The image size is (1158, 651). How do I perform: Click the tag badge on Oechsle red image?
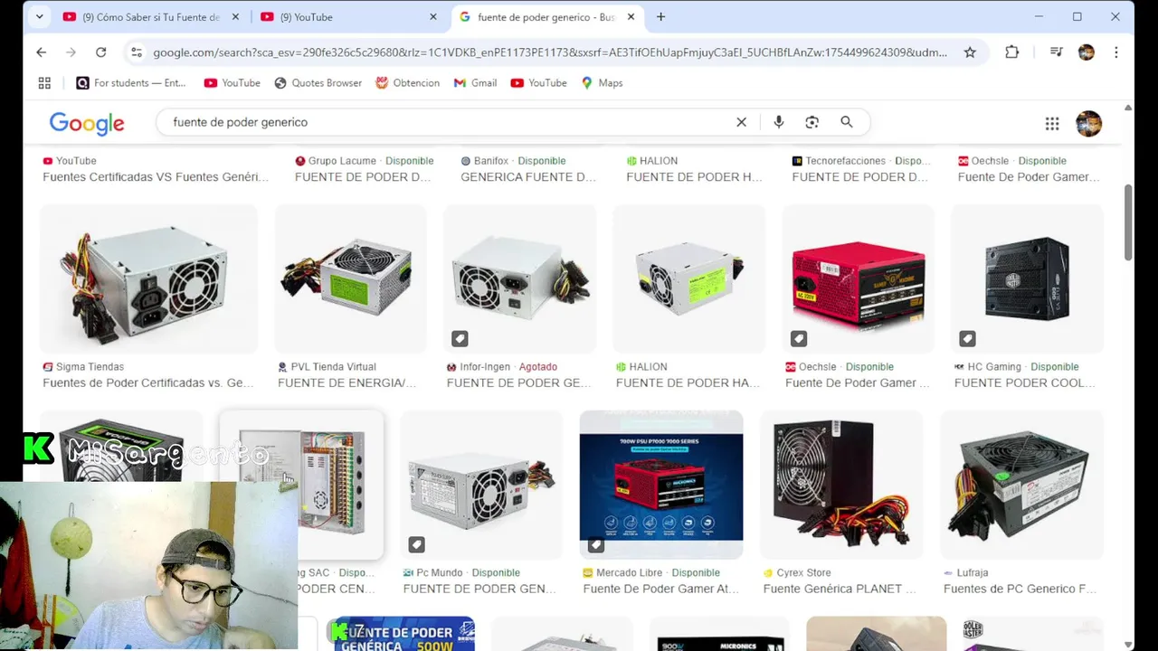tap(799, 339)
